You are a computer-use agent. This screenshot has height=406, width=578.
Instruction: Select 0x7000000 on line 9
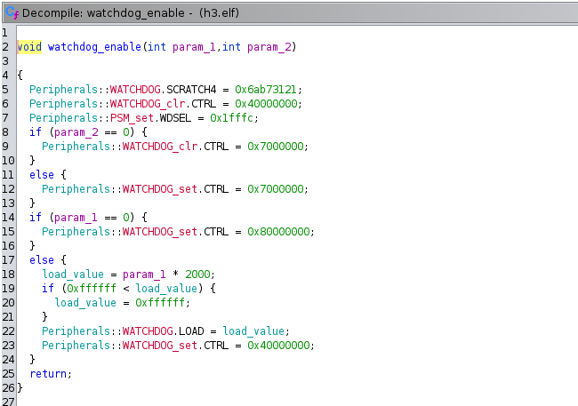276,147
